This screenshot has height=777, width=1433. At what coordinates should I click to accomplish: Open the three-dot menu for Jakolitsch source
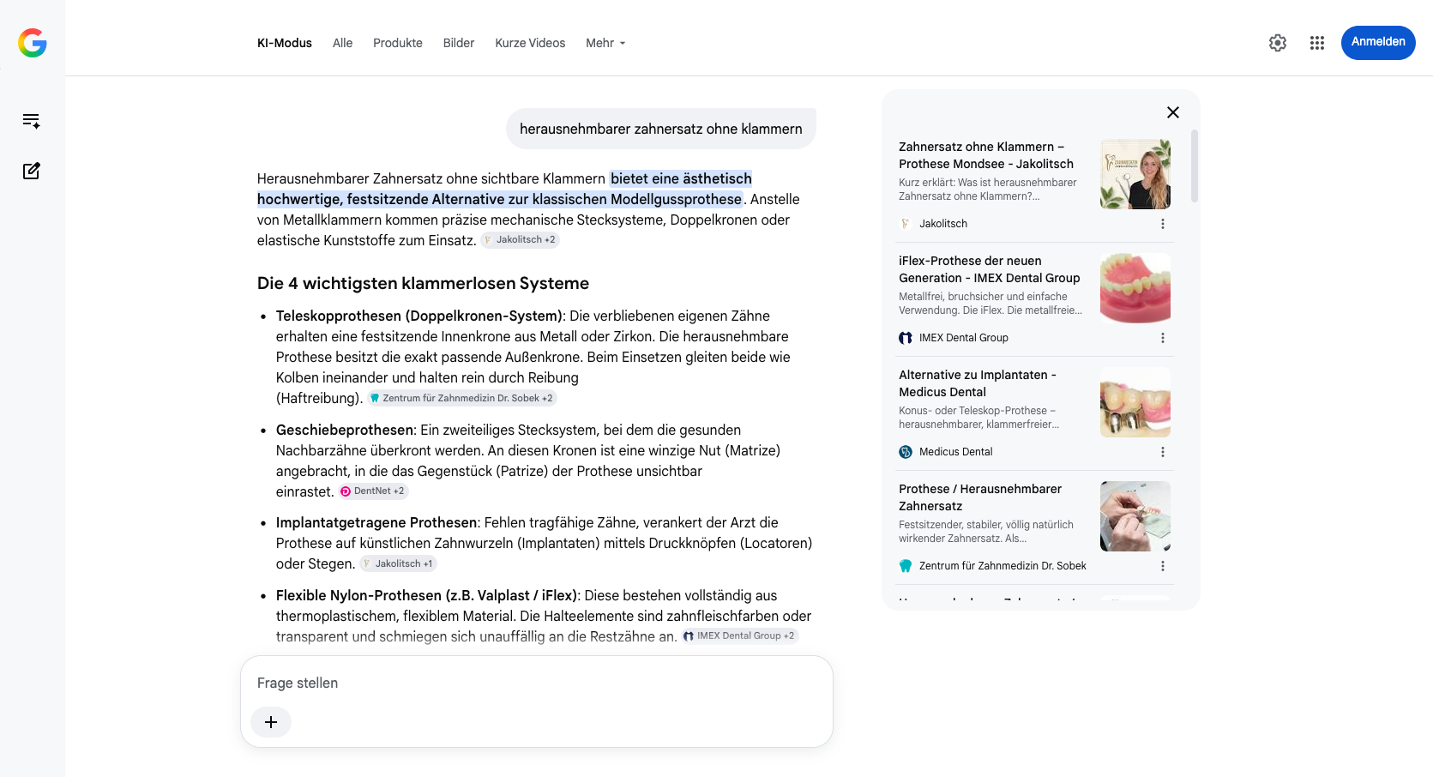click(x=1163, y=224)
